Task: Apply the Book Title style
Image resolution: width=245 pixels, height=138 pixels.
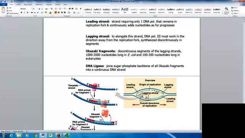Action: pyautogui.click(x=217, y=11)
